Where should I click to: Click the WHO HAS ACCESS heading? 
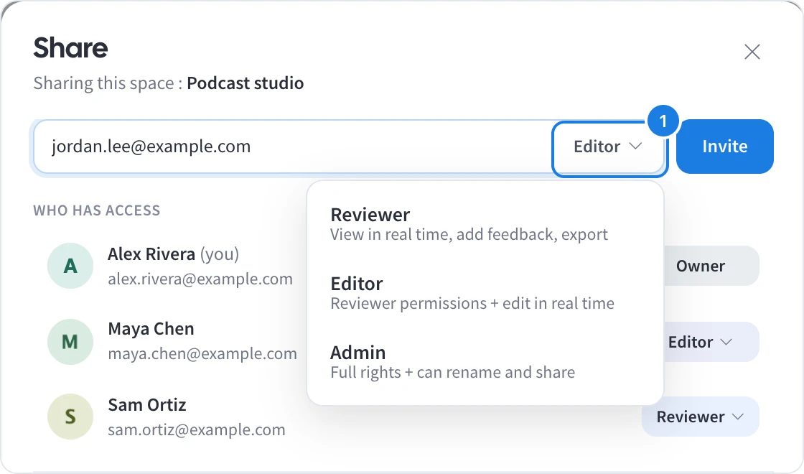pos(97,210)
